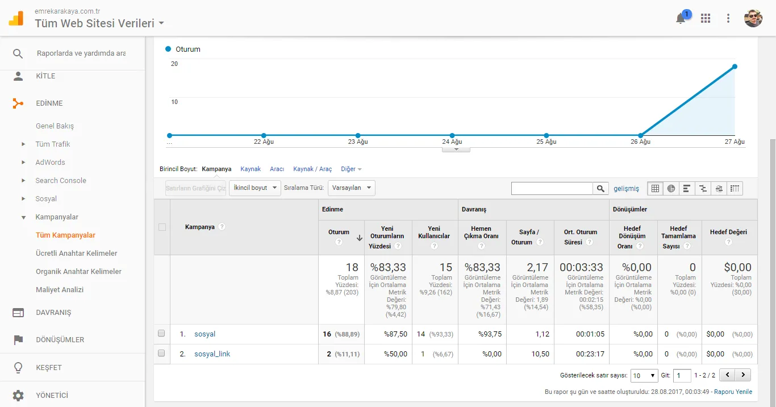776x407 pixels.
Task: Click the search magnifier in the table toolbar
Action: click(x=600, y=188)
